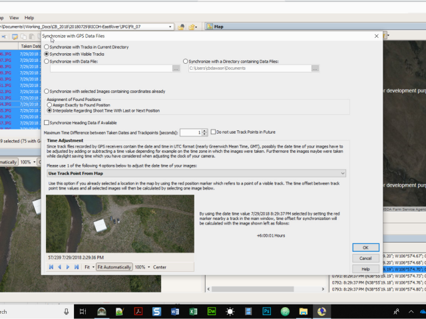Click the aerial preview image in dialog
Viewport: 426px width, 319px height.
pyautogui.click(x=120, y=223)
